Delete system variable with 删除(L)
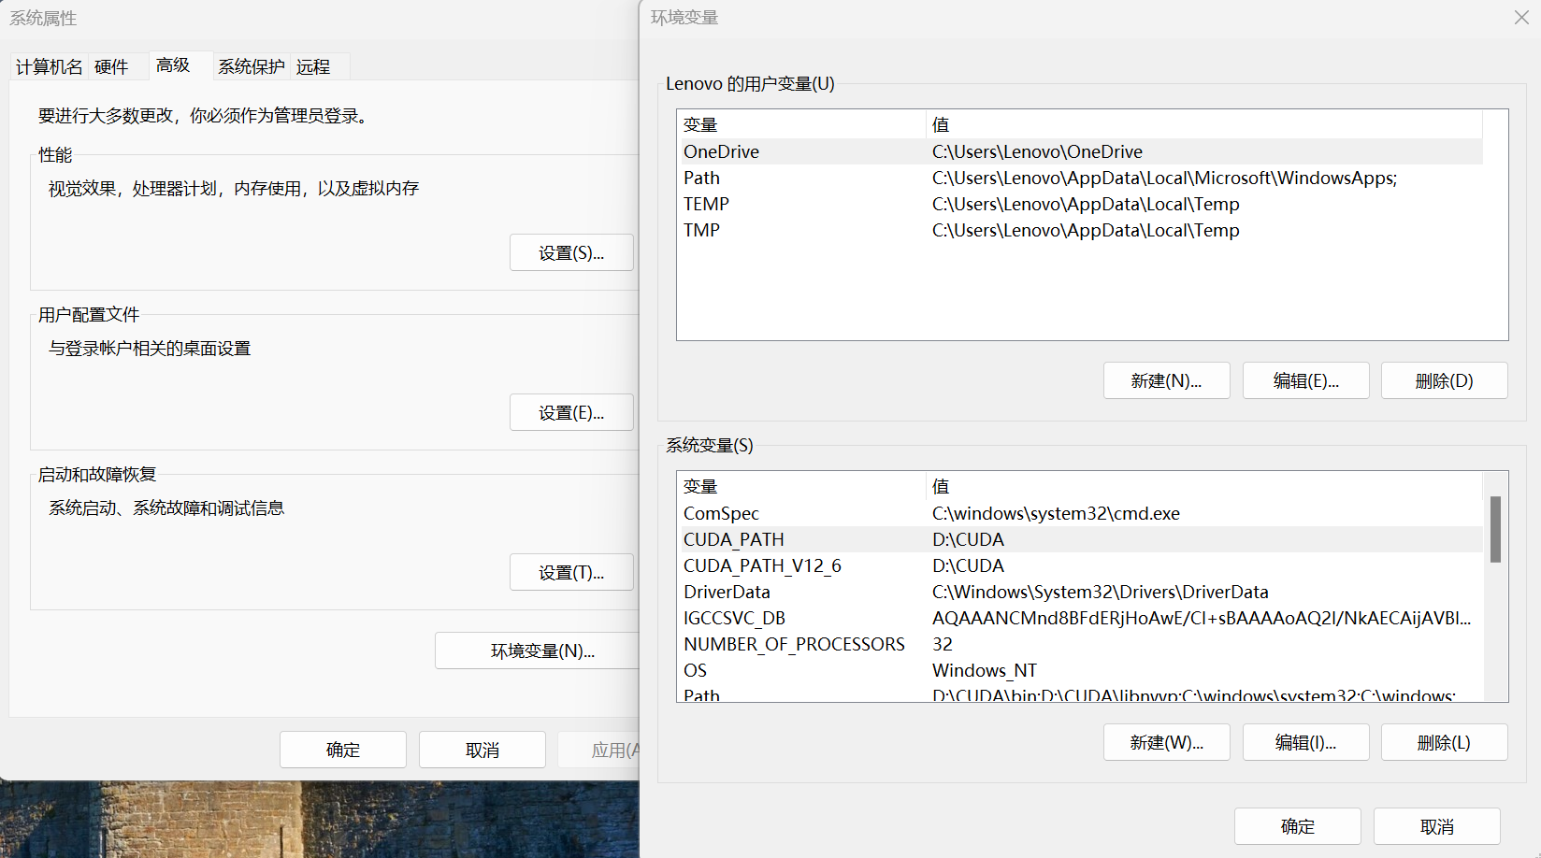This screenshot has height=858, width=1541. 1445,742
